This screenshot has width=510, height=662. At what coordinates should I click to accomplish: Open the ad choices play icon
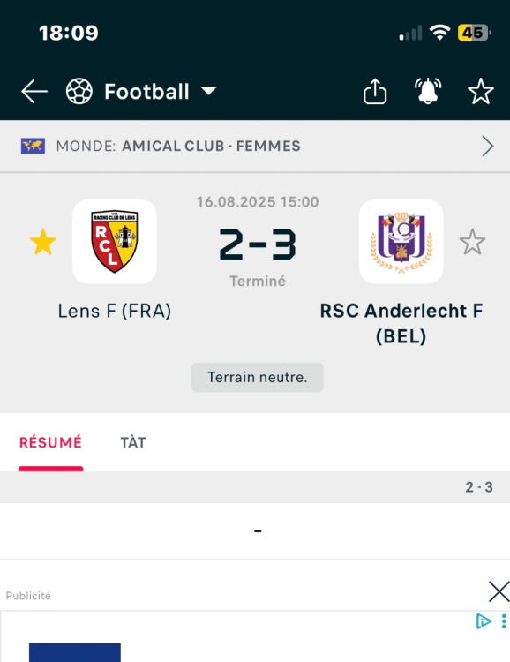pyautogui.click(x=484, y=621)
